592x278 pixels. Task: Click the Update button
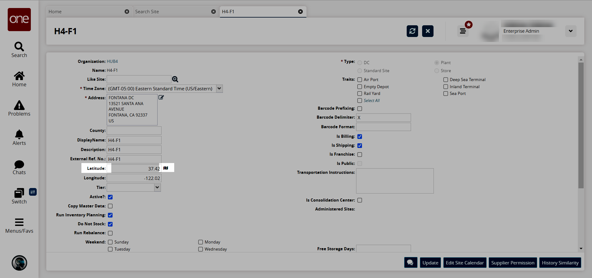pos(430,263)
